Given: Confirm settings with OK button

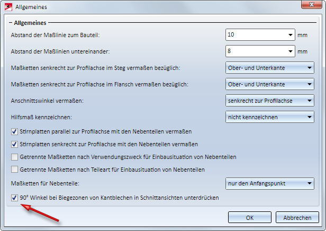Looking at the screenshot, I should coord(249,217).
